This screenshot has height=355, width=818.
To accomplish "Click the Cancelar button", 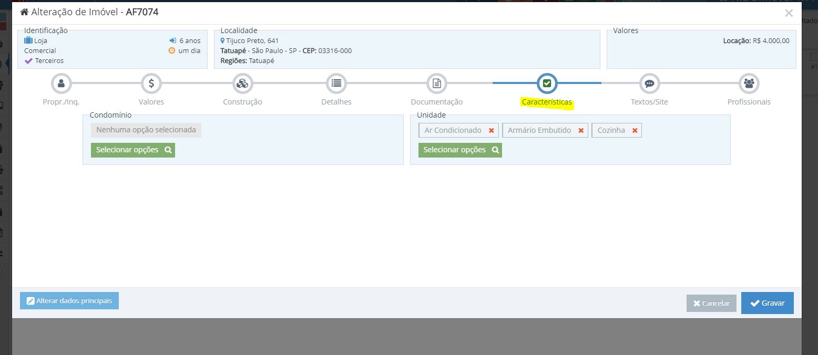I will pos(711,303).
